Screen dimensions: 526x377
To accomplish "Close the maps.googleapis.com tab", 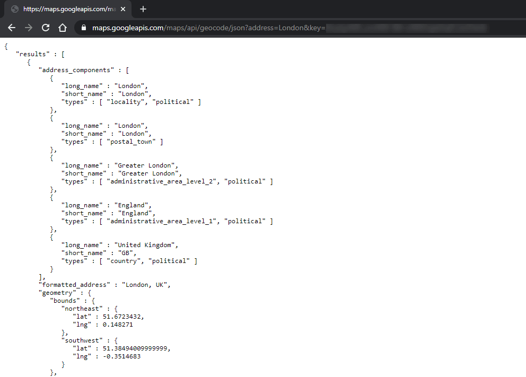I will coord(124,9).
